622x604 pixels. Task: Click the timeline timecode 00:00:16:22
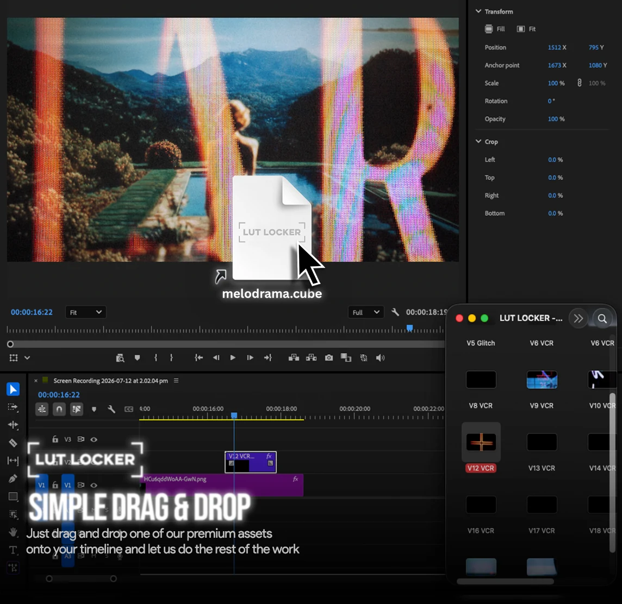click(x=59, y=395)
